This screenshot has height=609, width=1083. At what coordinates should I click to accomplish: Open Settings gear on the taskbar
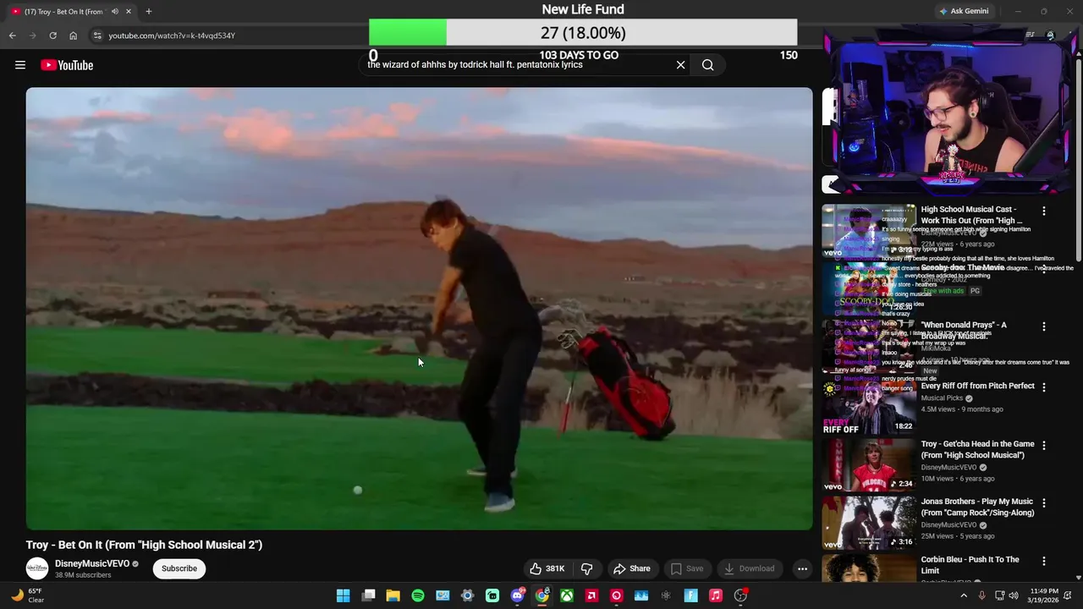(x=467, y=595)
